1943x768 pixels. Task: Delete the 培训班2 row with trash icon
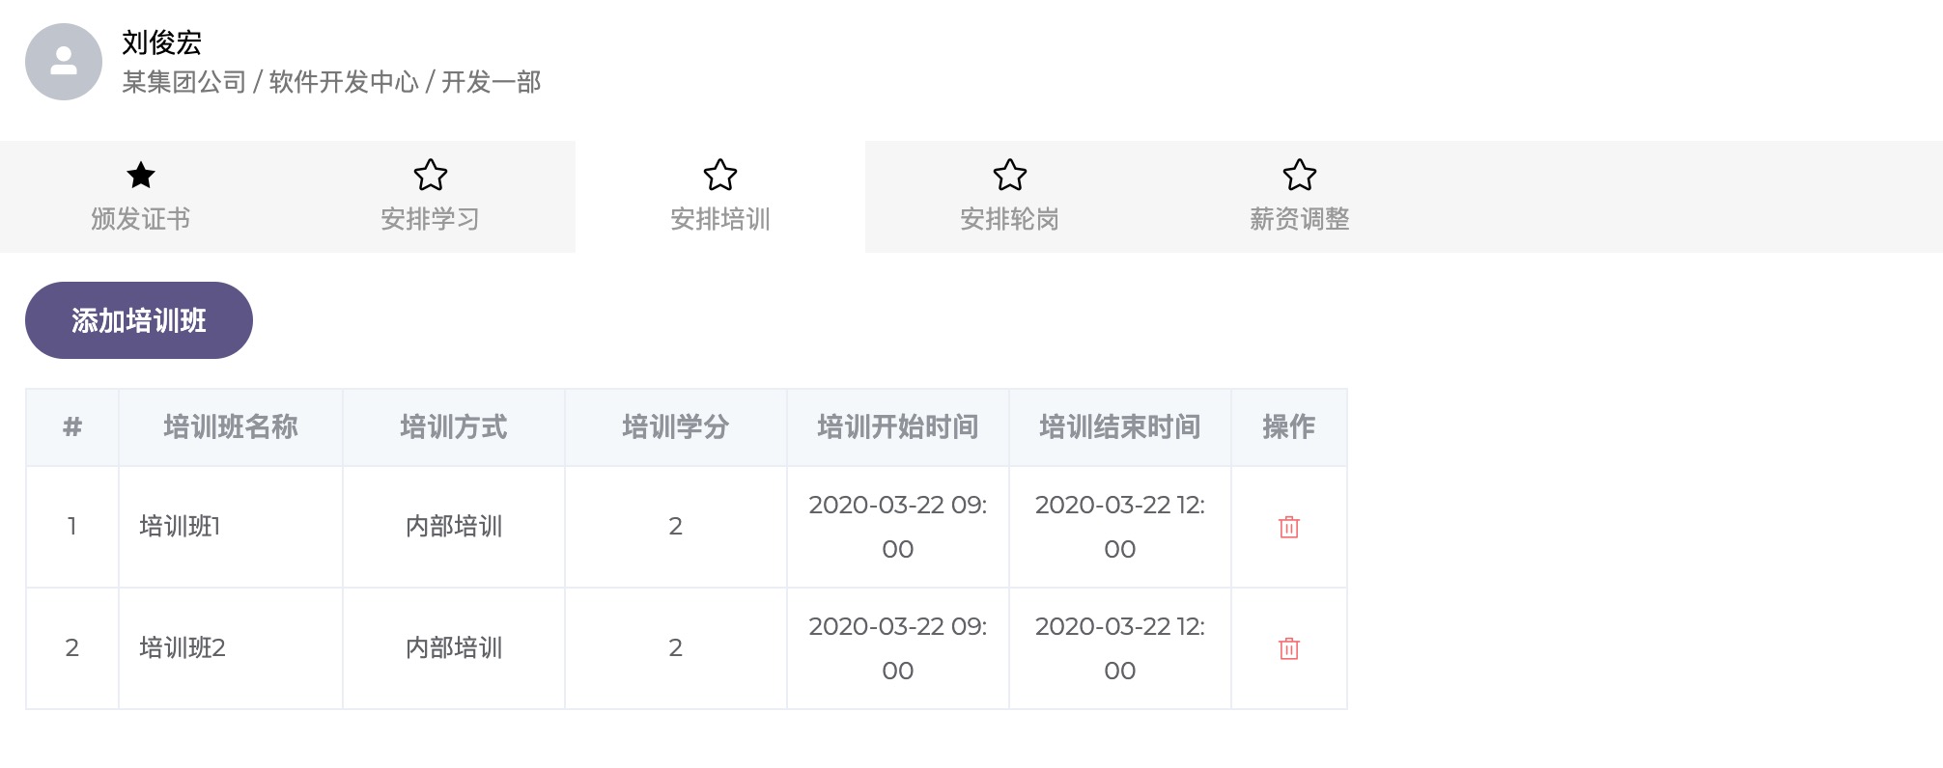1288,648
